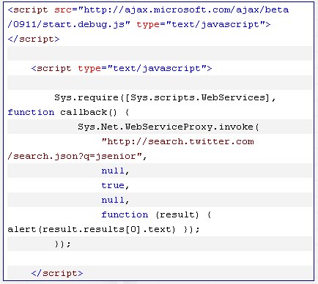The image size is (318, 284).
Task: Click the 'null,' argument just below 'true,'
Action: (x=115, y=201)
